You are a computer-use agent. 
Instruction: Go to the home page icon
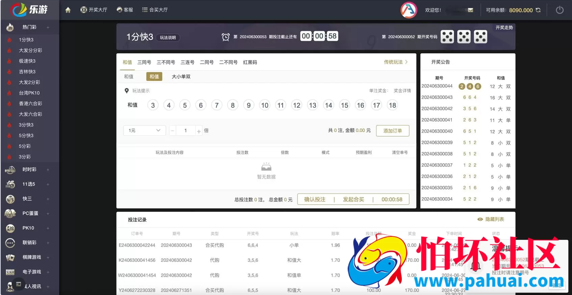coord(68,10)
